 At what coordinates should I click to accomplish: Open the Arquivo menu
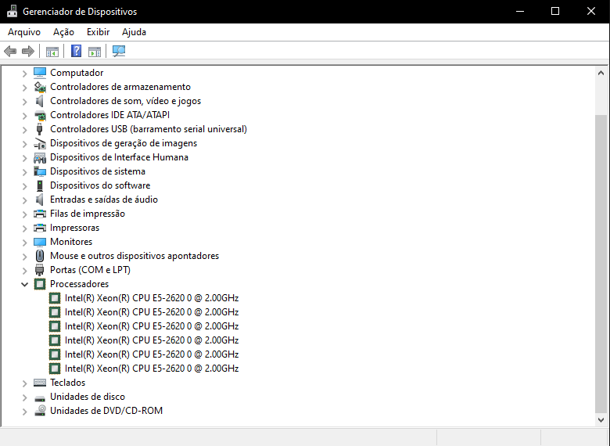coord(24,32)
